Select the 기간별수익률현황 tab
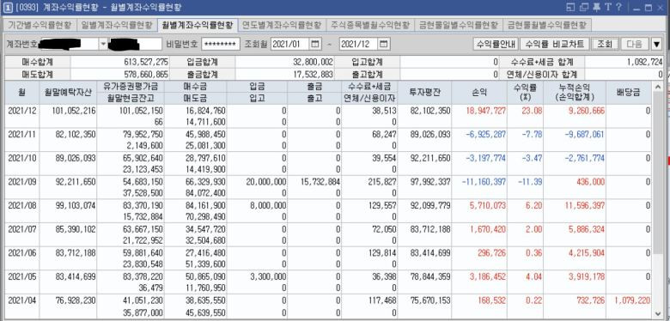 pos(40,25)
